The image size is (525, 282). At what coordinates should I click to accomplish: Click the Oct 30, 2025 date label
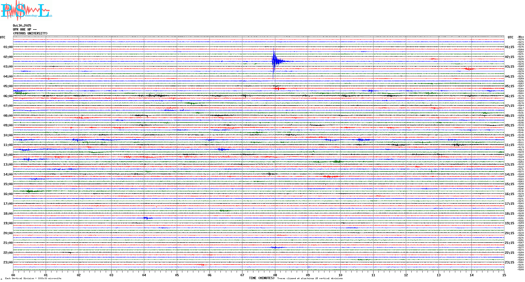(x=22, y=26)
